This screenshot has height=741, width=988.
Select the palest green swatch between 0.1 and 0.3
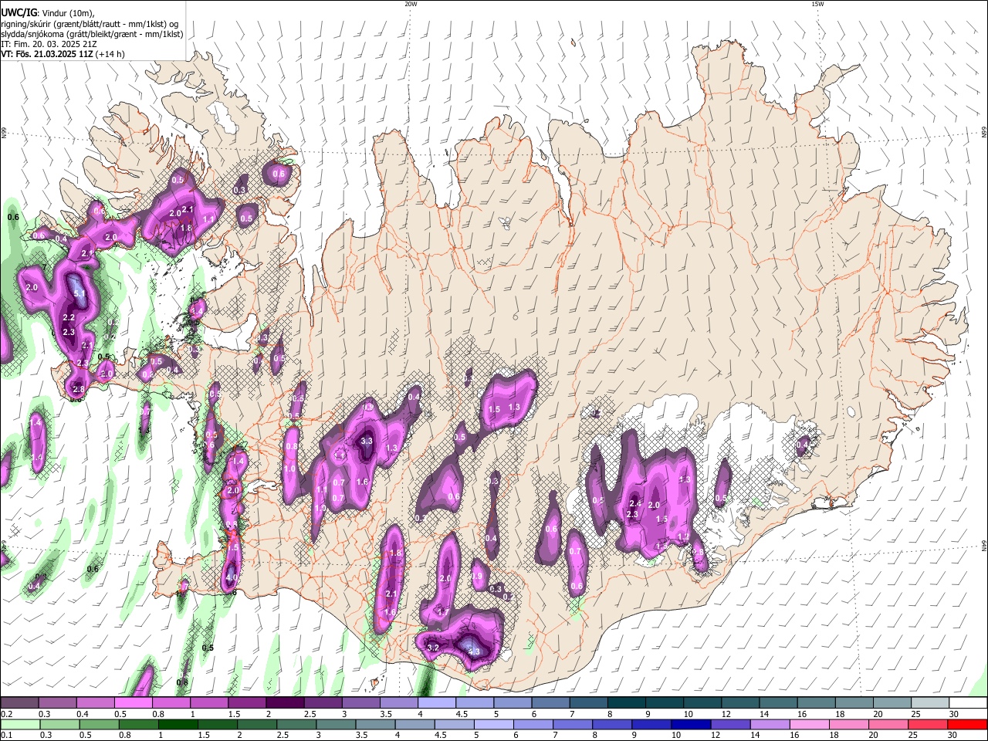pyautogui.click(x=19, y=724)
